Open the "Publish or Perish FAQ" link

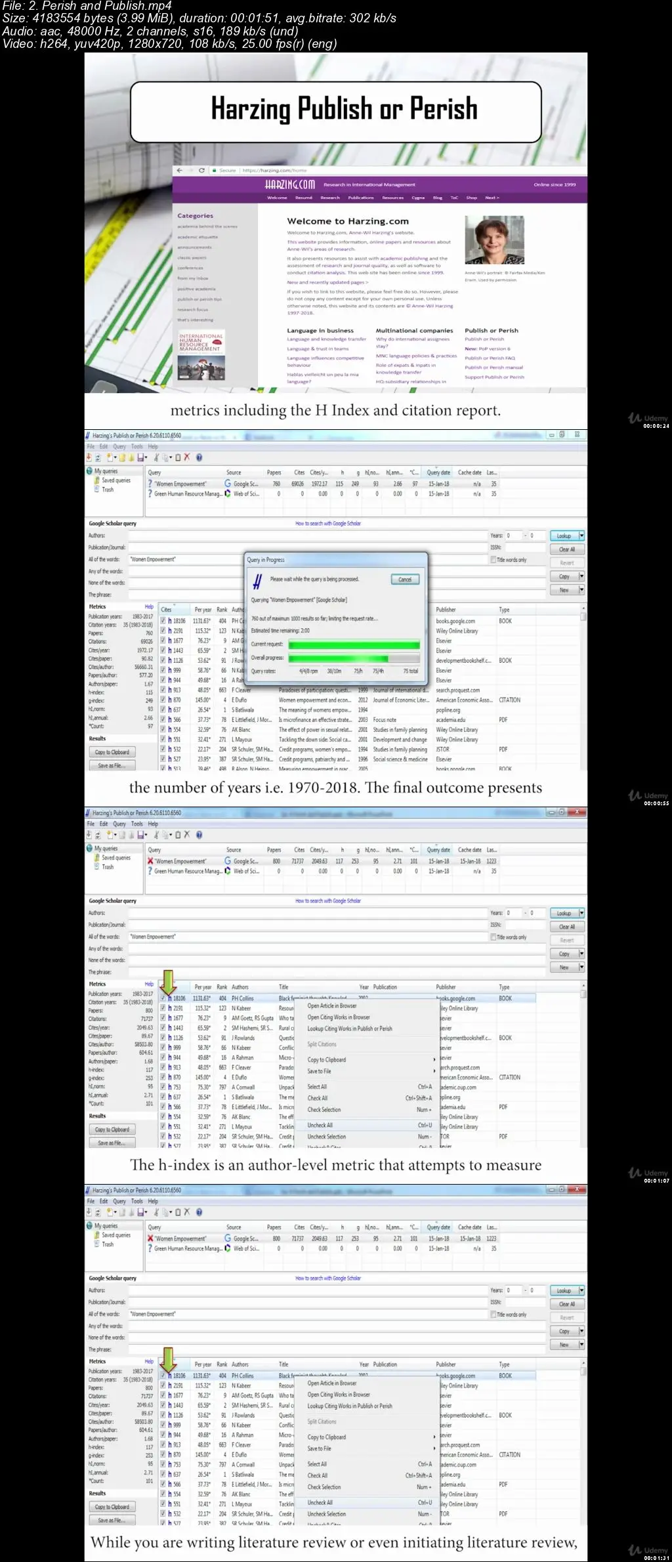(490, 358)
